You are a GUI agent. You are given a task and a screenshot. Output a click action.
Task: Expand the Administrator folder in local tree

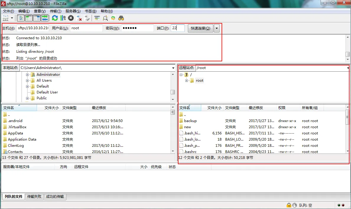click(27, 75)
